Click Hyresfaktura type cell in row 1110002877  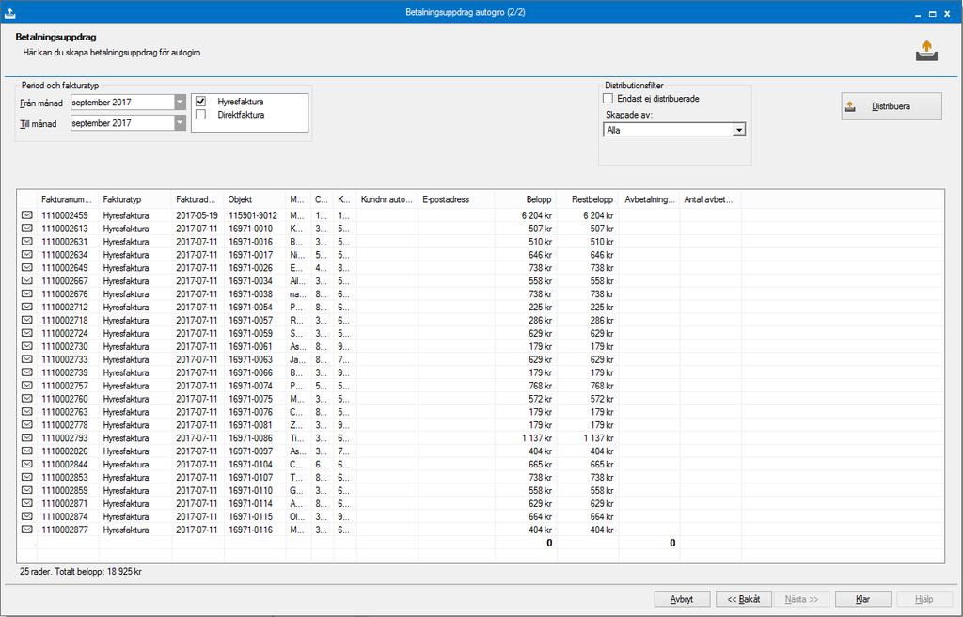pyautogui.click(x=126, y=530)
